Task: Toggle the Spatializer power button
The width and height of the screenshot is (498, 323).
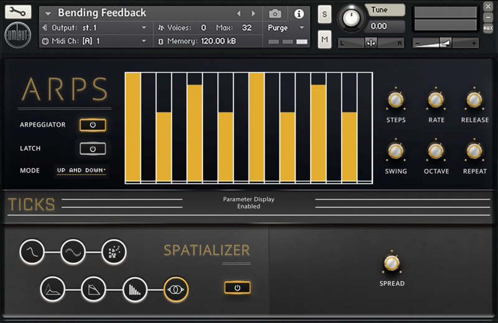Action: [x=237, y=288]
